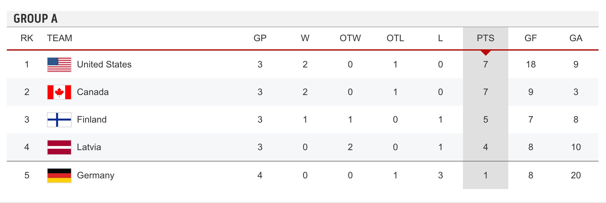Click the W column header
The image size is (606, 203).
[x=305, y=38]
